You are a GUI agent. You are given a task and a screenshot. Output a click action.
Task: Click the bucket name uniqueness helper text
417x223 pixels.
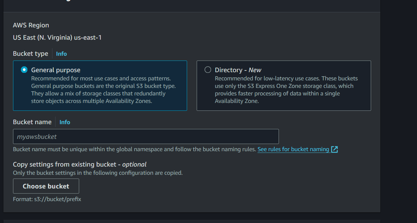(x=134, y=149)
